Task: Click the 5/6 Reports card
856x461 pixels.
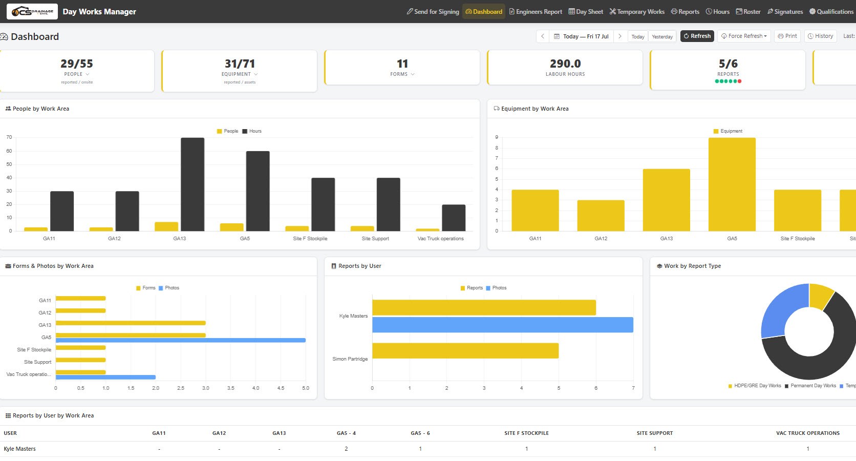Action: (x=727, y=70)
